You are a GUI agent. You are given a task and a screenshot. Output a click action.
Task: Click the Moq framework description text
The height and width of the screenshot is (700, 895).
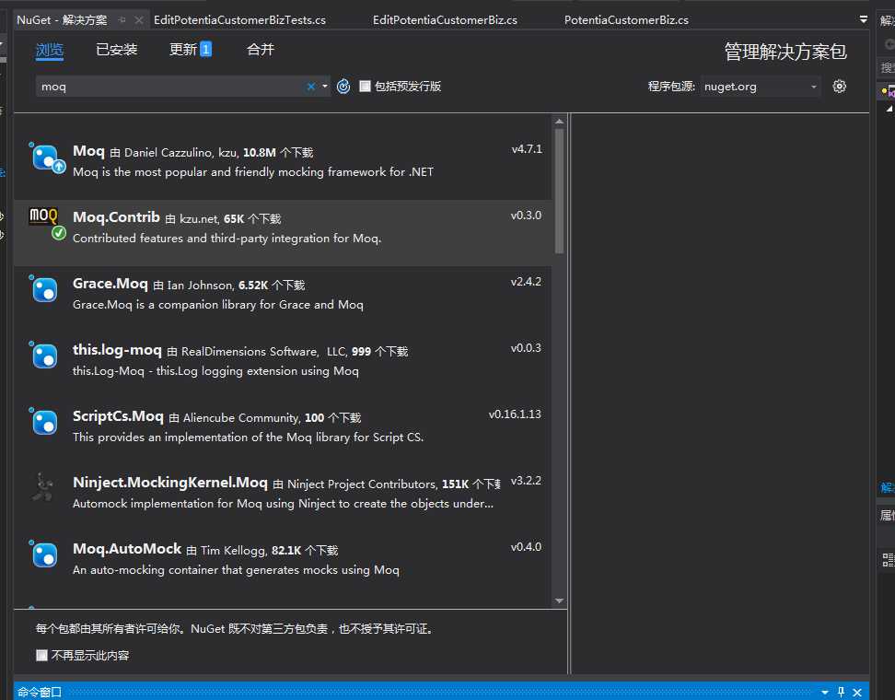coord(253,172)
